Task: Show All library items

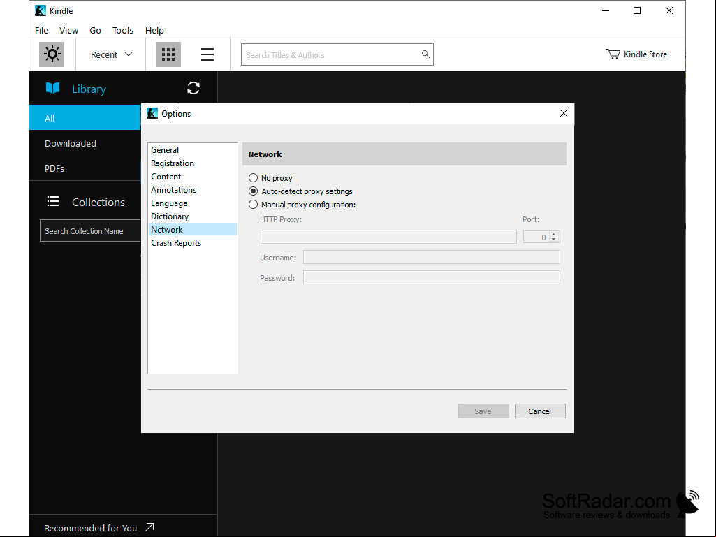Action: [x=85, y=118]
